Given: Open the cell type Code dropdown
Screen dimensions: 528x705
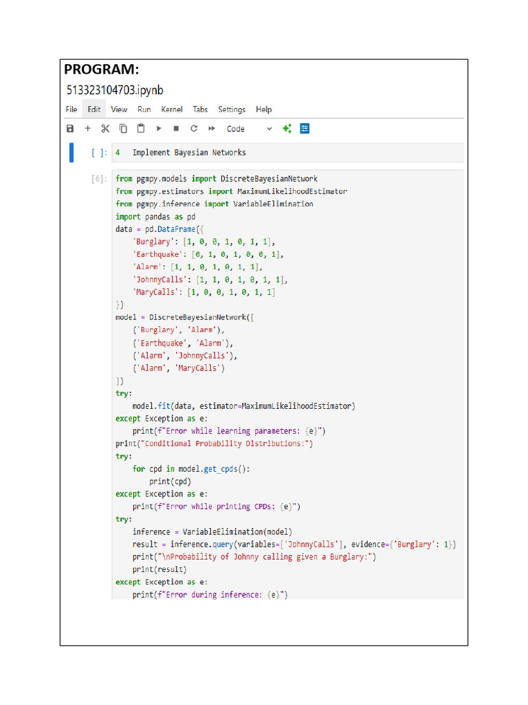Looking at the screenshot, I should (x=249, y=129).
